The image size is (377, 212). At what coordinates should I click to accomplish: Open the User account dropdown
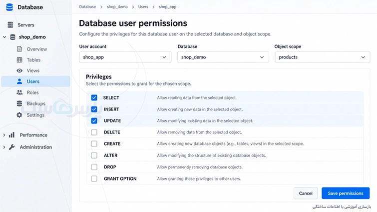pos(125,57)
